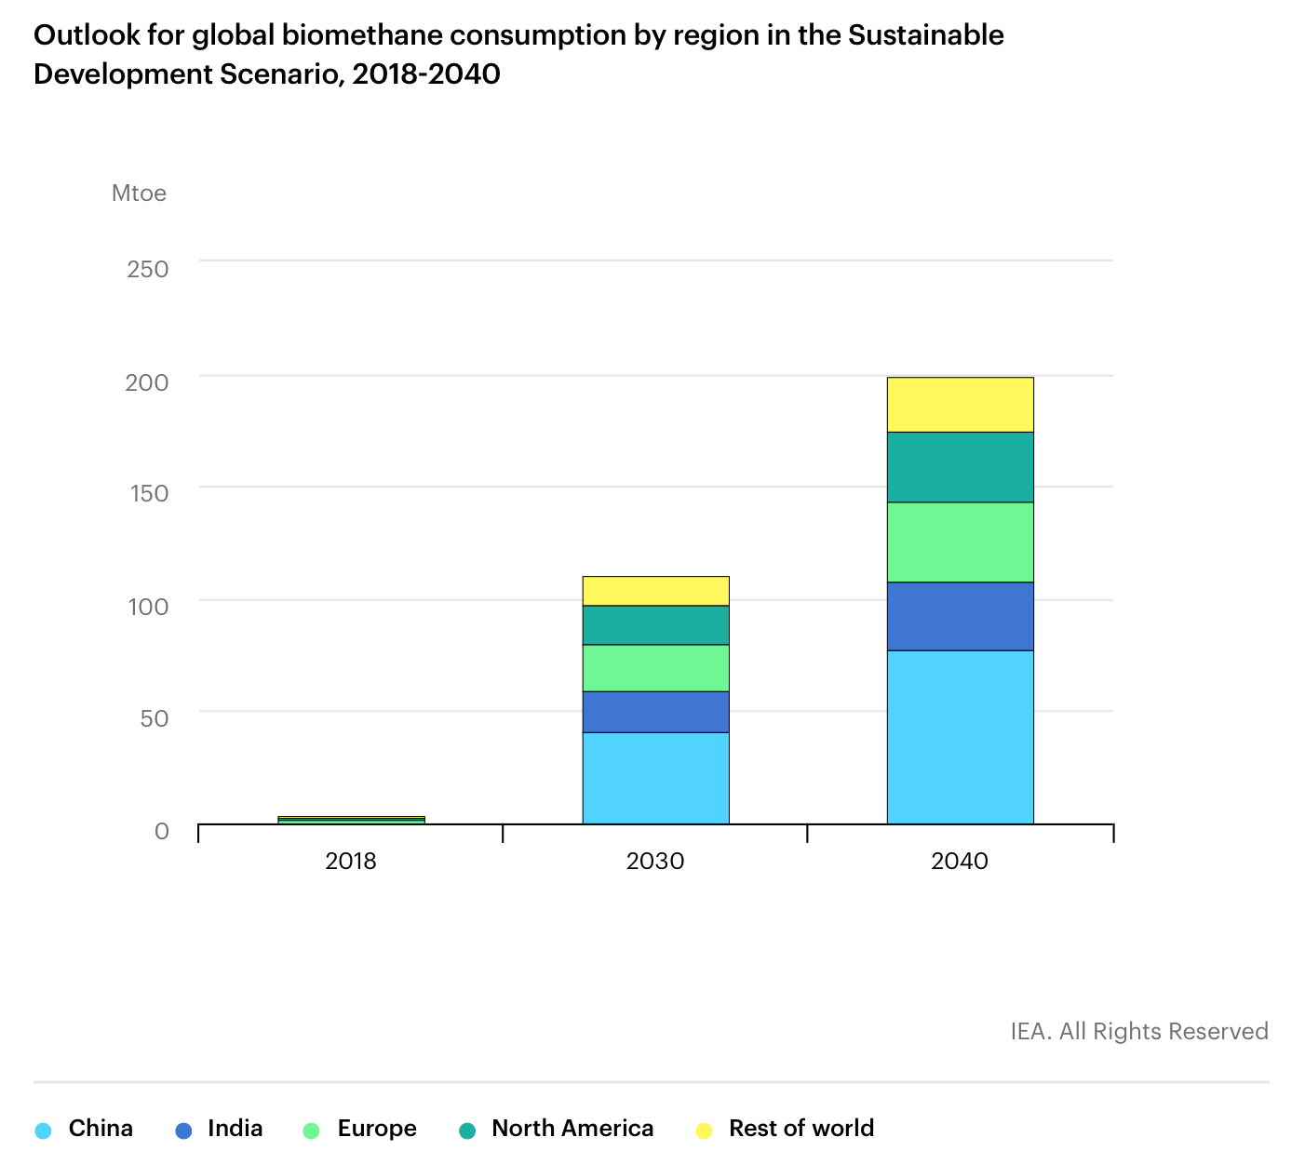The width and height of the screenshot is (1305, 1164).
Task: Select the China segment of the 2040 bar
Action: (x=960, y=737)
